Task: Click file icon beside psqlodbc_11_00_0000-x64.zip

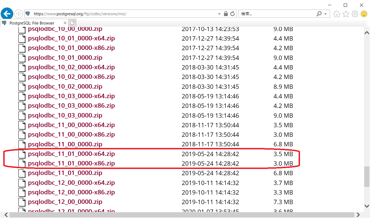Action: [x=22, y=125]
